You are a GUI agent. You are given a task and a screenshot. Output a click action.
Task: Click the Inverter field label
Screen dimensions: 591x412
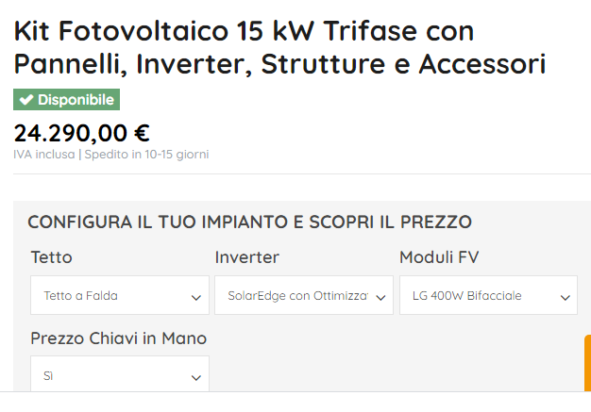coord(247,257)
